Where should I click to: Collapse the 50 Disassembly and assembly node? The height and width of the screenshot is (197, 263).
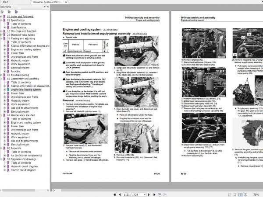tap(1, 79)
